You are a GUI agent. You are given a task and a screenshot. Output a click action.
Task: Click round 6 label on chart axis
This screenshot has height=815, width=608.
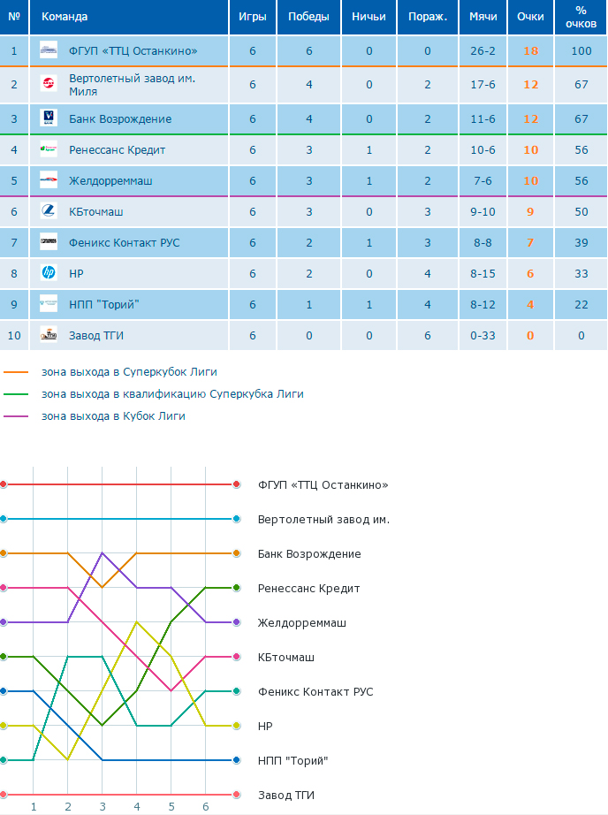(206, 807)
